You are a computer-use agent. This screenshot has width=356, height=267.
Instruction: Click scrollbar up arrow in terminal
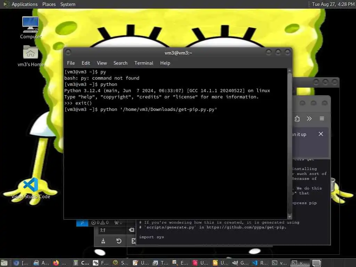pos(290,71)
